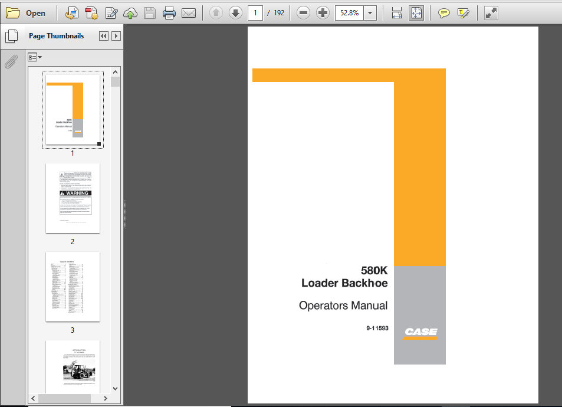
Task: Click the thumbnail horizontal scrollbar thumb
Action: (64, 398)
